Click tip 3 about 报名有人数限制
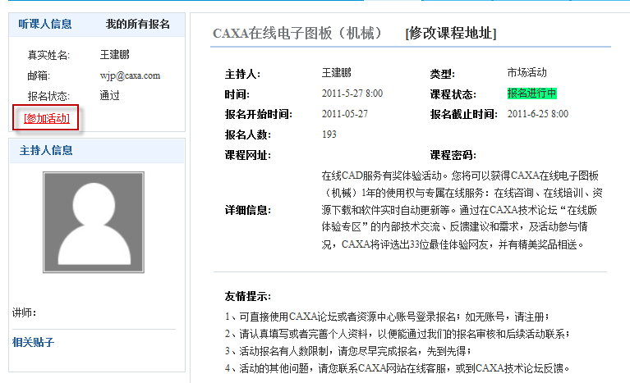The image size is (630, 383). 348,351
